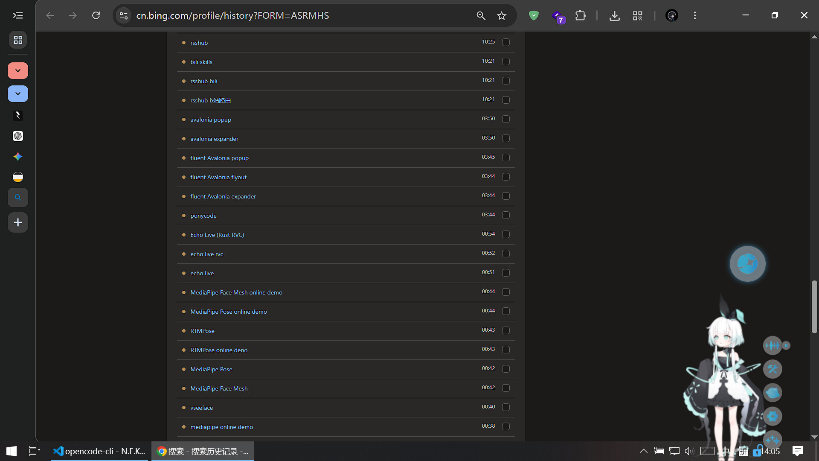Add a new tab with plus icon

tap(18, 222)
